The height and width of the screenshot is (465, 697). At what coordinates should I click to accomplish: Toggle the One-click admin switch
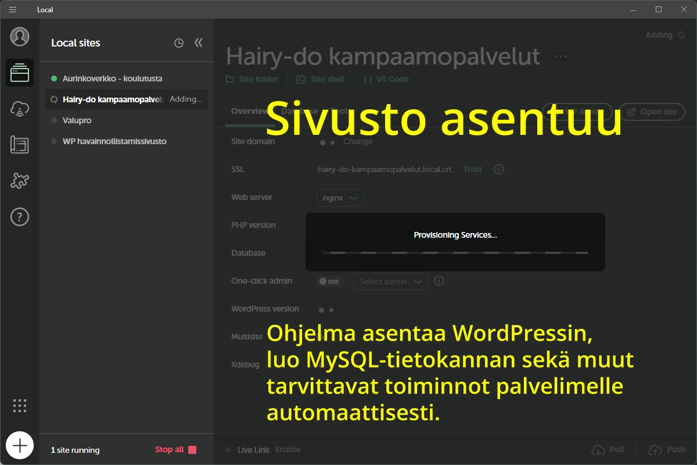pos(329,281)
